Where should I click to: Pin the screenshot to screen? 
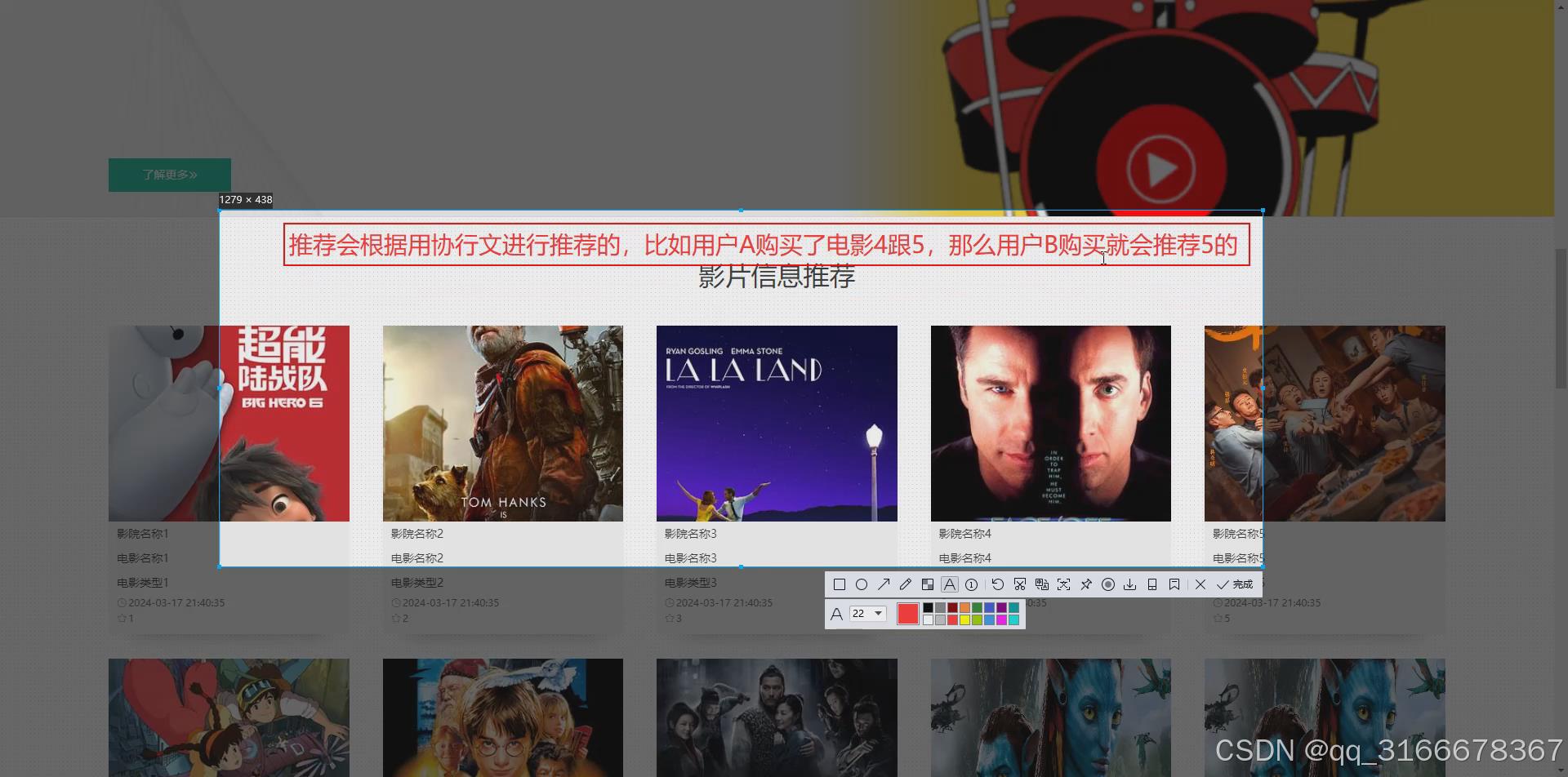coord(1086,584)
